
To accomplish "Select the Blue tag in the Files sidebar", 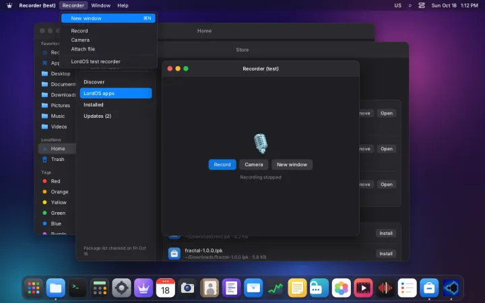I will tap(57, 224).
